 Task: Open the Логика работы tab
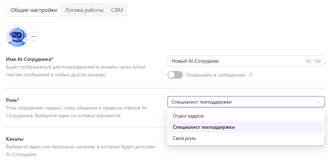pos(84,10)
